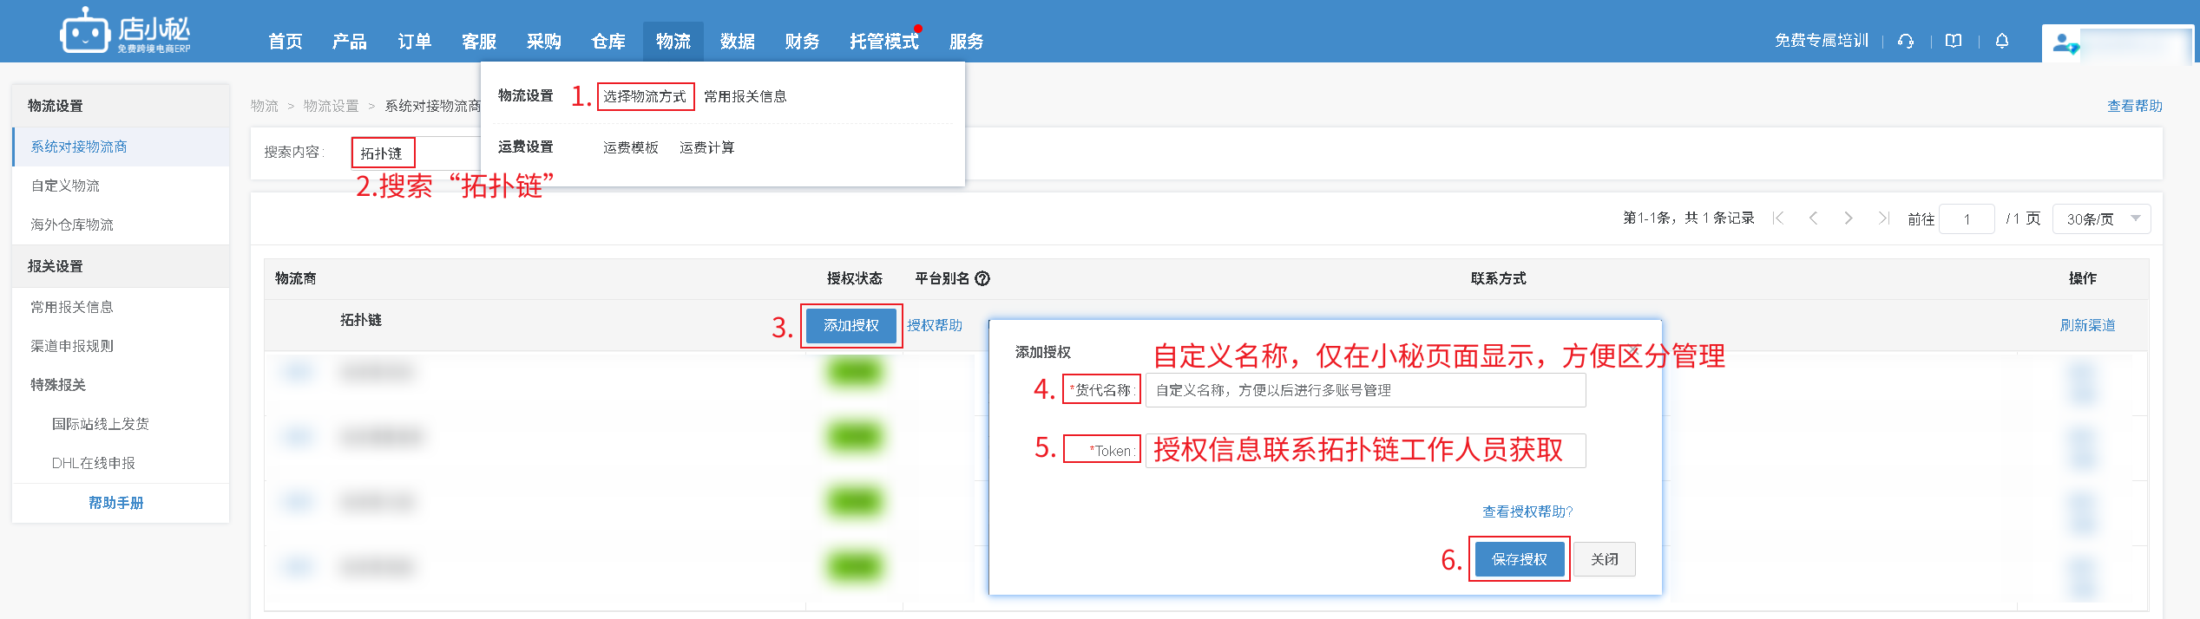Select 海外仓库物流 in sidebar
Viewport: 2200px width, 619px height.
click(x=121, y=225)
